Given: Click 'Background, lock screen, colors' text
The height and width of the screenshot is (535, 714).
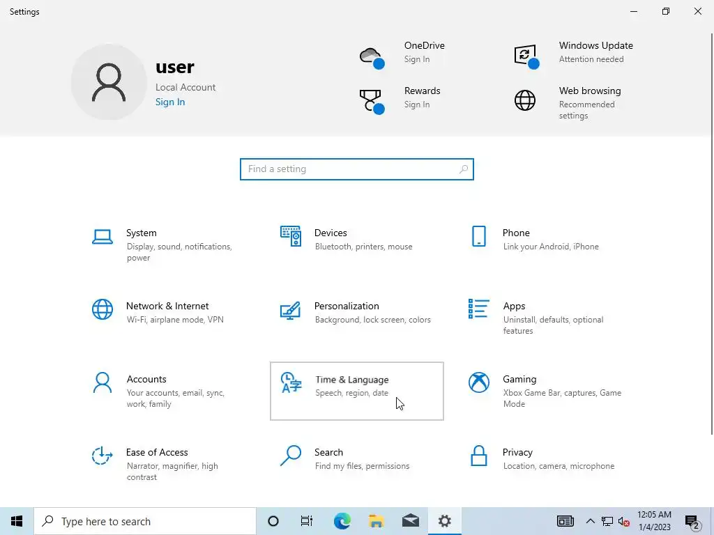Looking at the screenshot, I should coord(372,320).
